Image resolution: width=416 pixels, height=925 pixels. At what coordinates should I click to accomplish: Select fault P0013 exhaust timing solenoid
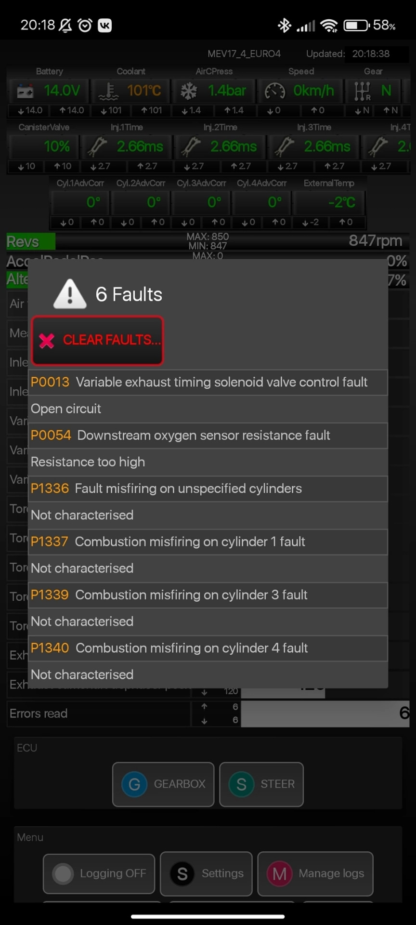pos(208,383)
